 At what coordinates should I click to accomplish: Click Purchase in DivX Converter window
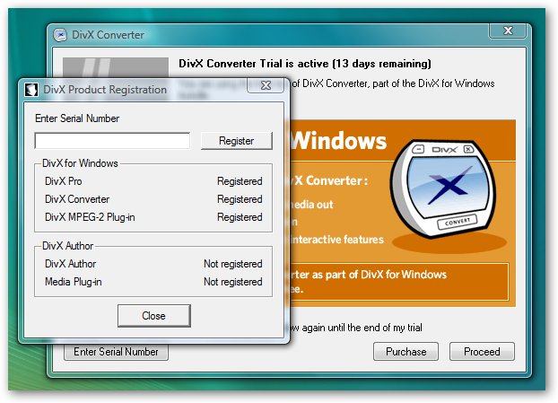405,352
